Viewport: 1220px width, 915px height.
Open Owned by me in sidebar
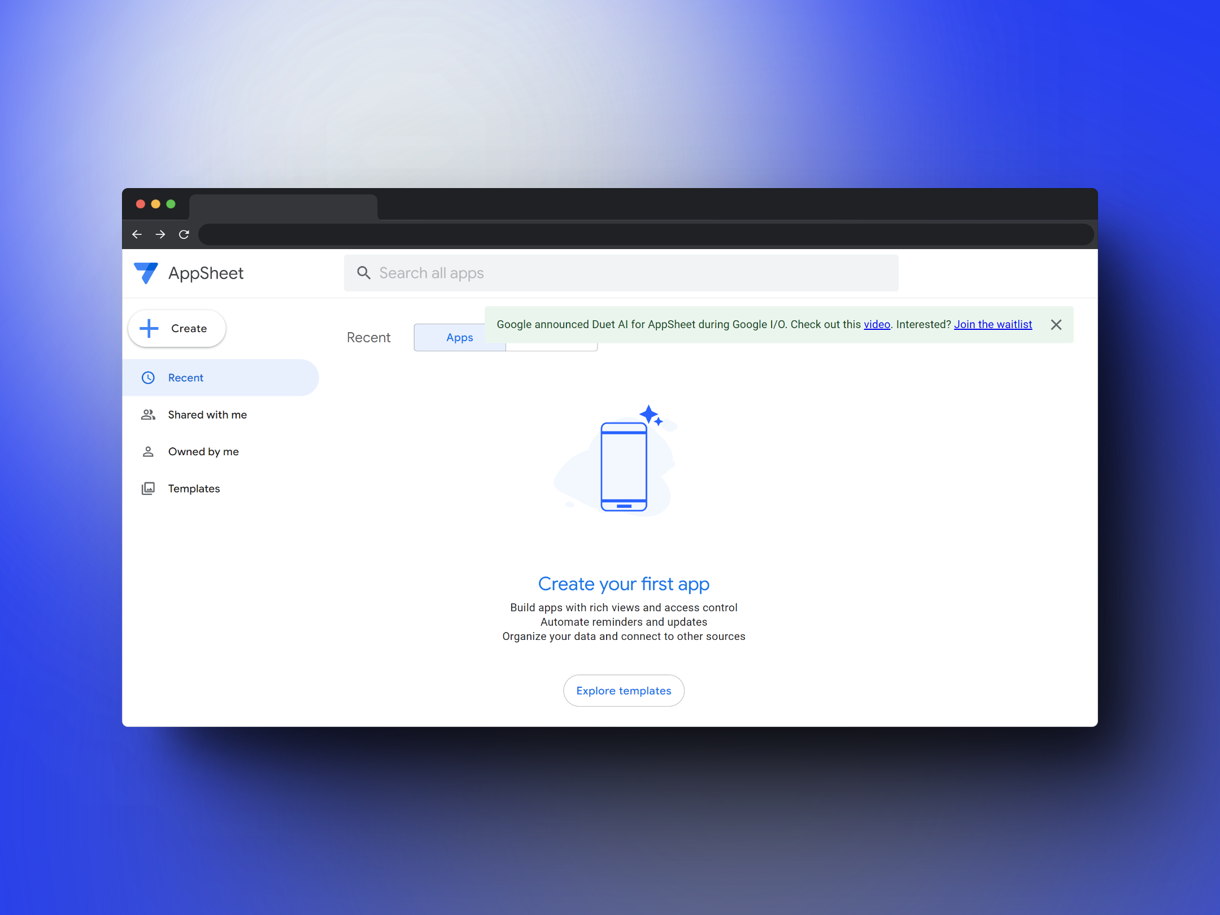221,451
